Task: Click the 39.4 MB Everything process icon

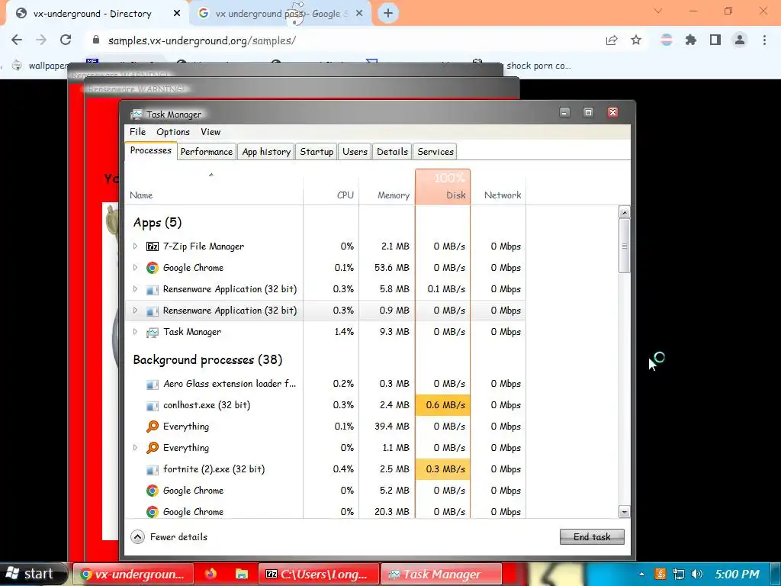Action: click(153, 427)
